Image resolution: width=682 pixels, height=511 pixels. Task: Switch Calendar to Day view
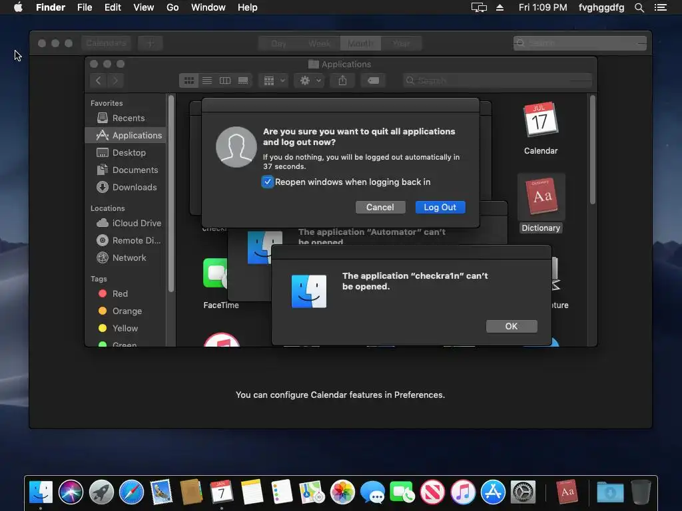pos(278,43)
